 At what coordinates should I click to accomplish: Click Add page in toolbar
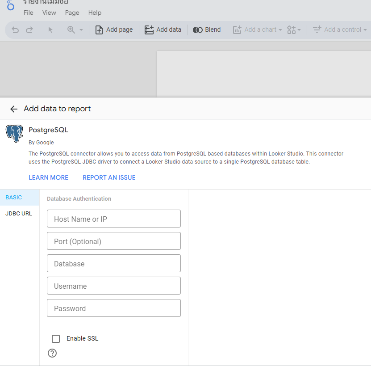114,29
